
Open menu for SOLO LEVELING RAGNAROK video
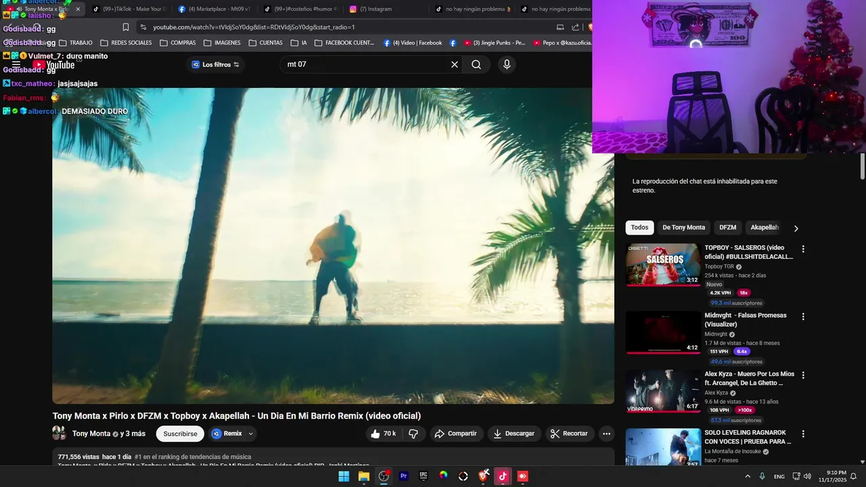803,434
